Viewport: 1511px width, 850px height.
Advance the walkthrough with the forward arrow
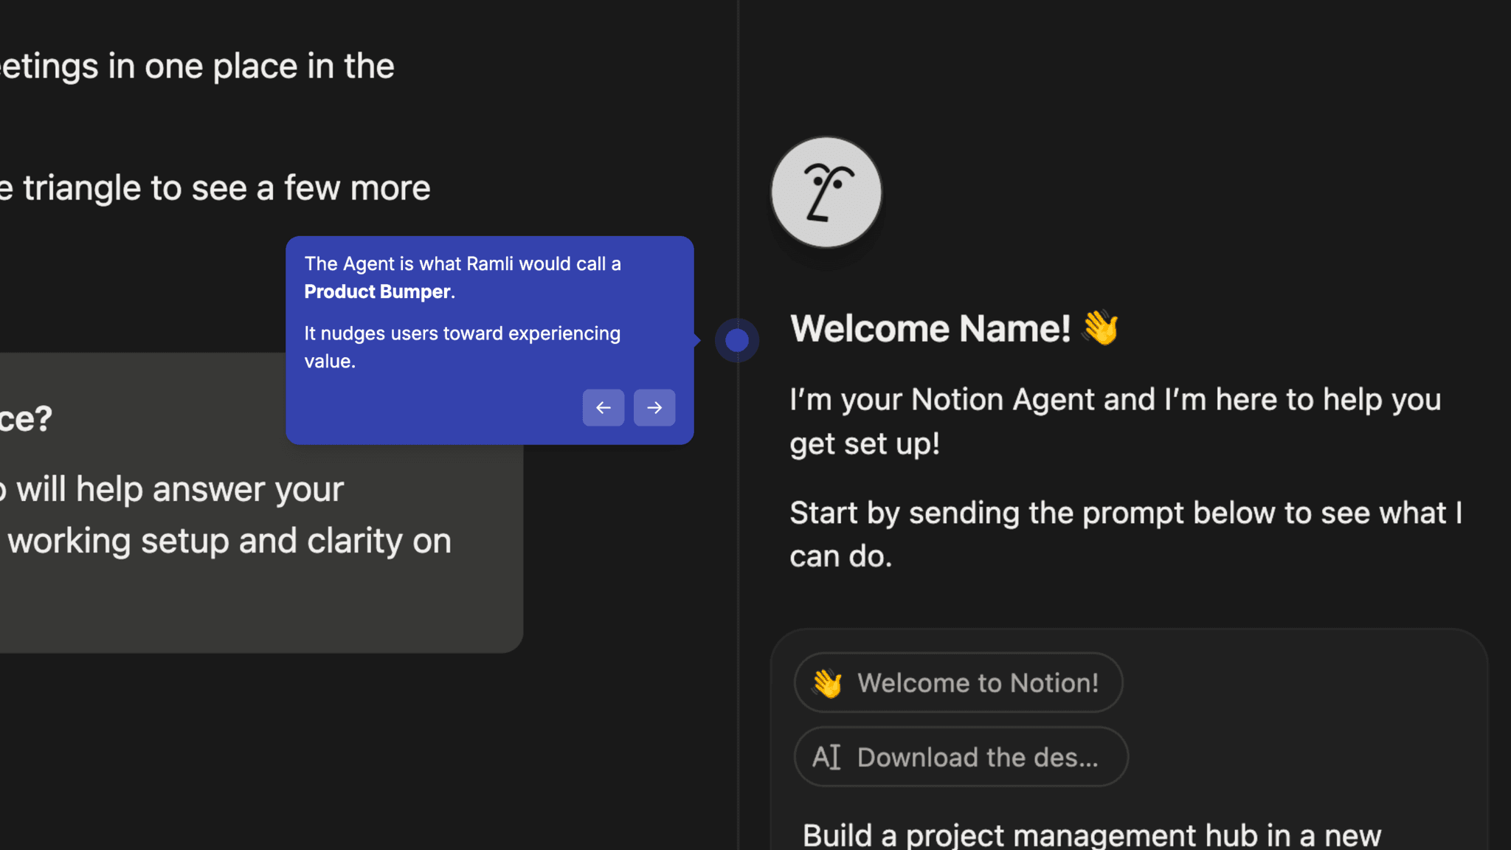tap(654, 407)
